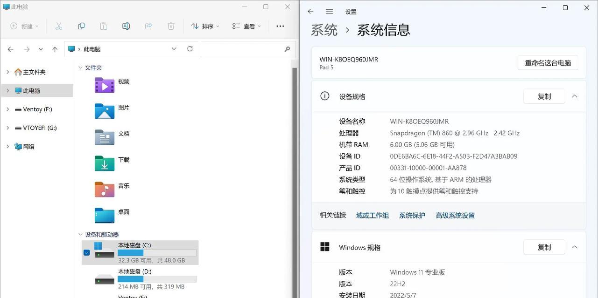Open 域或工作组 link
This screenshot has height=298, width=598.
pos(373,215)
